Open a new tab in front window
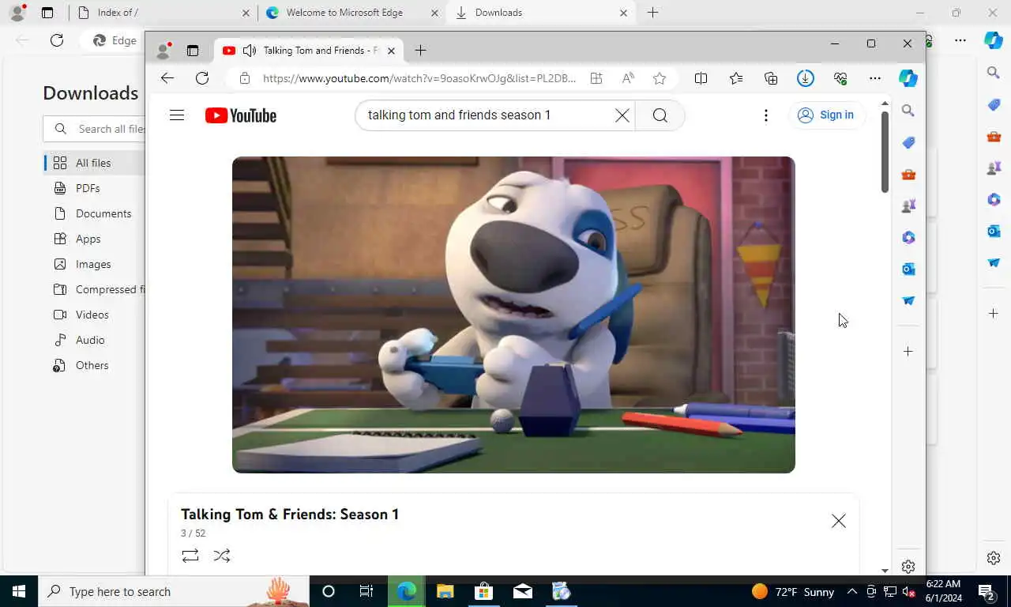1011x607 pixels. click(421, 51)
